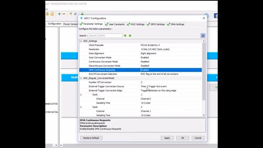Viewport: 263px width, 148px height.
Task: Select the Clock Prescaler row label
Action: pyautogui.click(x=96, y=45)
